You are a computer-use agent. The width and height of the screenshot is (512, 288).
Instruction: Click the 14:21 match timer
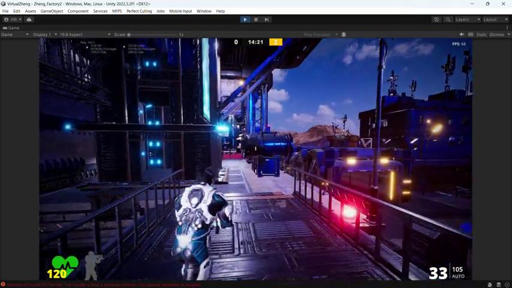(x=255, y=42)
